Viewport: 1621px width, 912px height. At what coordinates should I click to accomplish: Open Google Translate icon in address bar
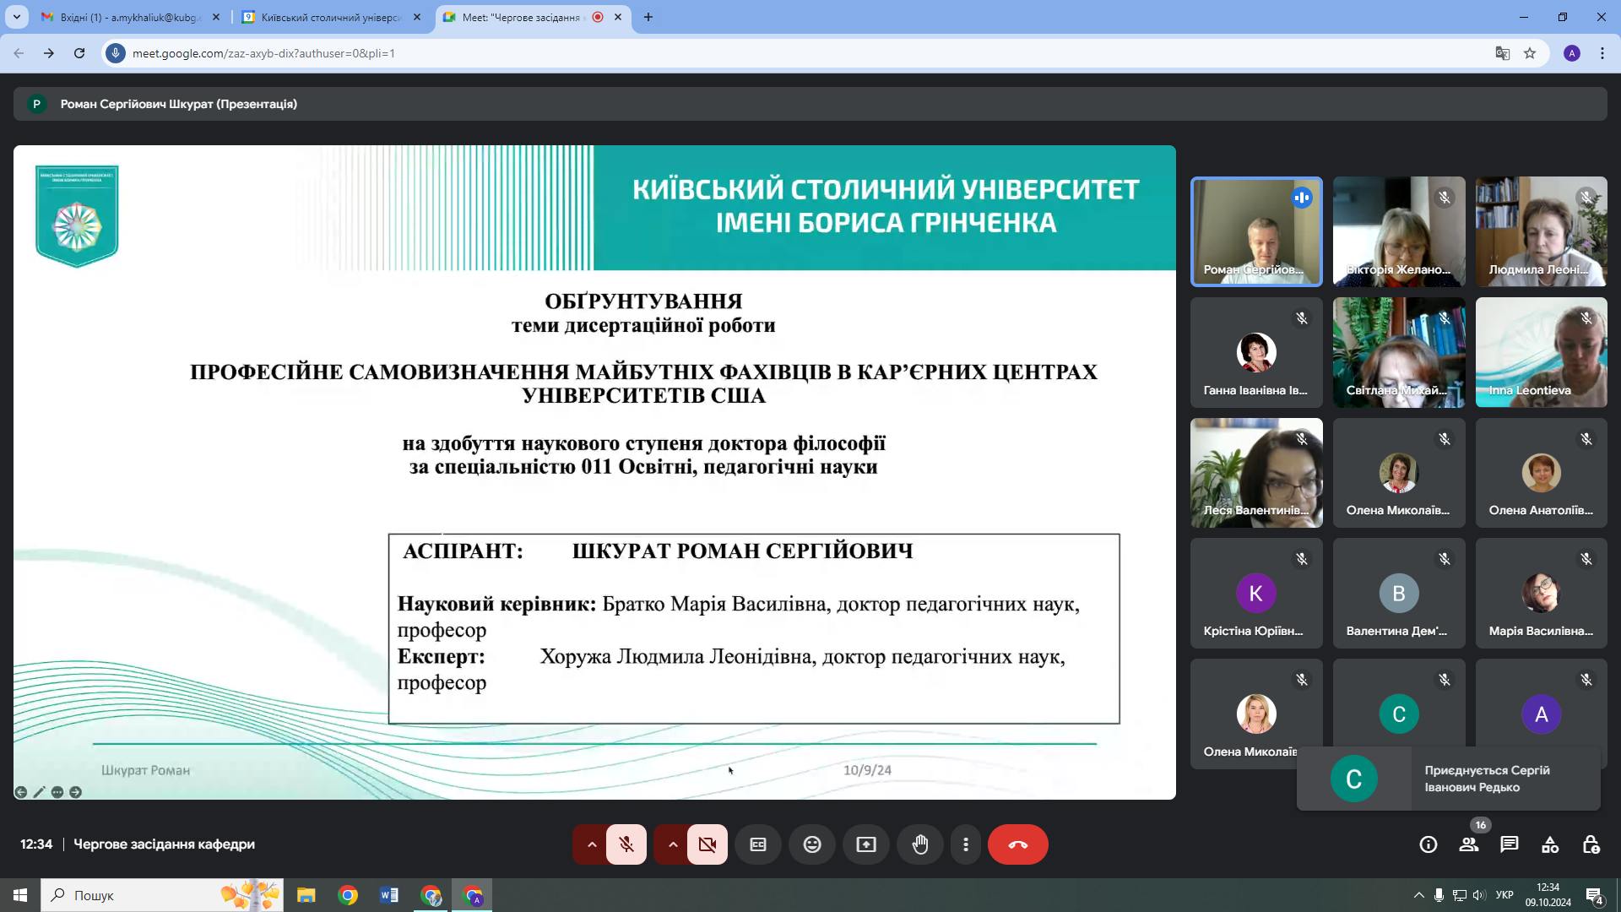(1502, 52)
